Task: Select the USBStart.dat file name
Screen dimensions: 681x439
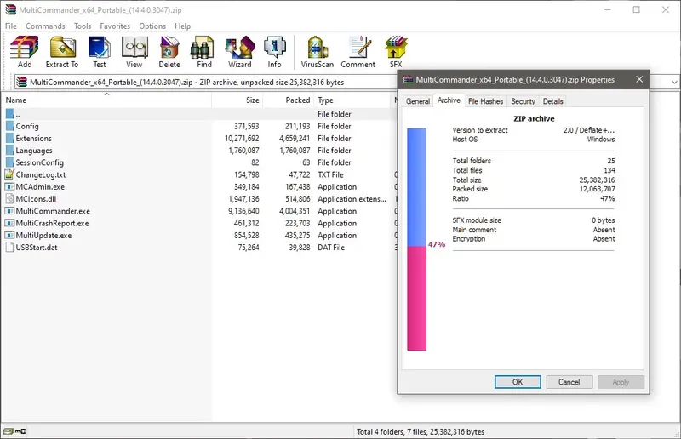Action: 37,248
